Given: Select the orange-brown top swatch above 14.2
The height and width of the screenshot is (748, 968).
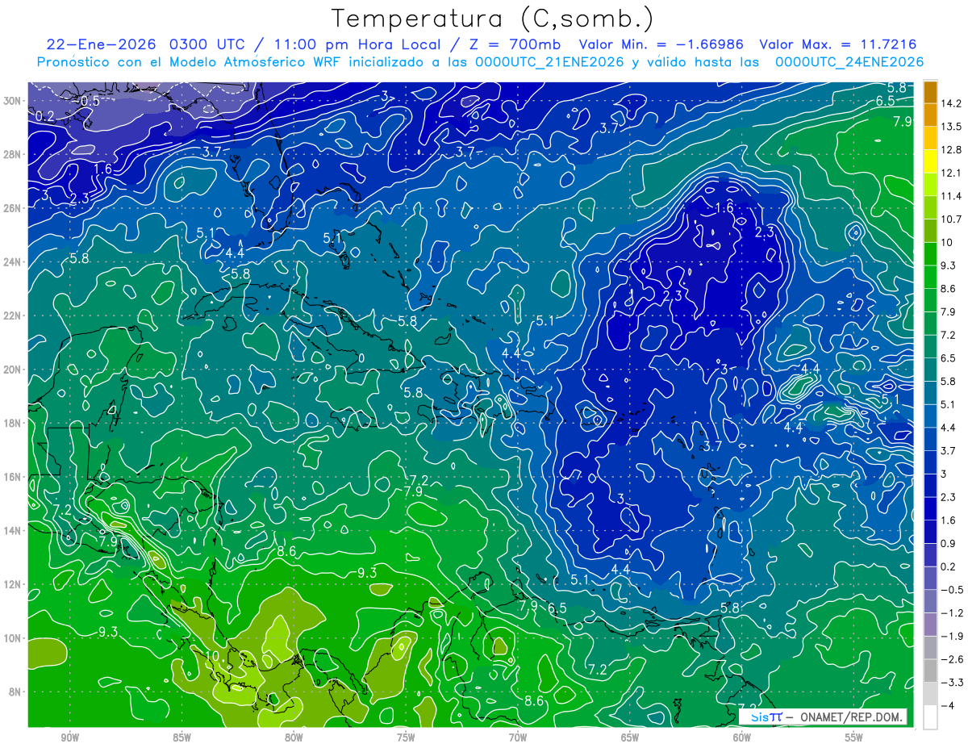Looking at the screenshot, I should [x=930, y=91].
